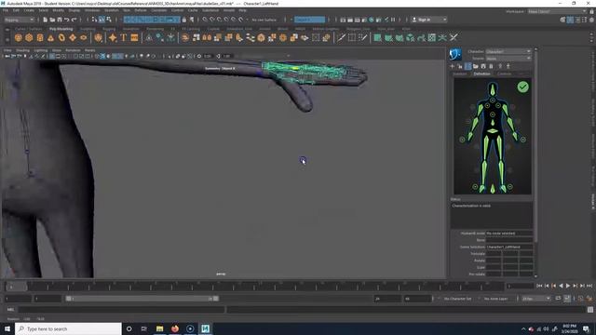Create a polygon torus from the shelf

pyautogui.click(x=61, y=37)
